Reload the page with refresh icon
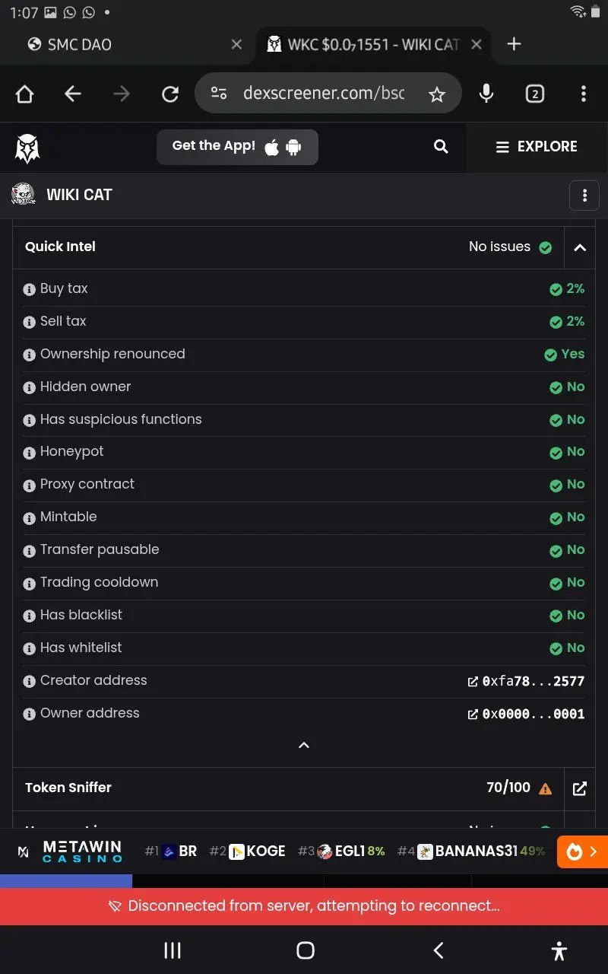This screenshot has width=608, height=974. [x=170, y=94]
